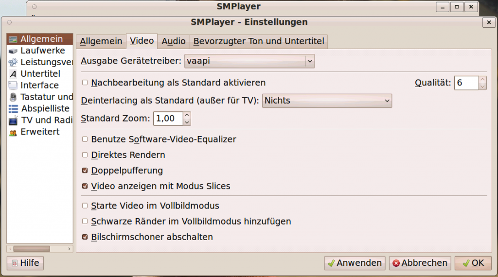Switch to the Allgemein tab
This screenshot has width=498, height=277.
tap(101, 41)
